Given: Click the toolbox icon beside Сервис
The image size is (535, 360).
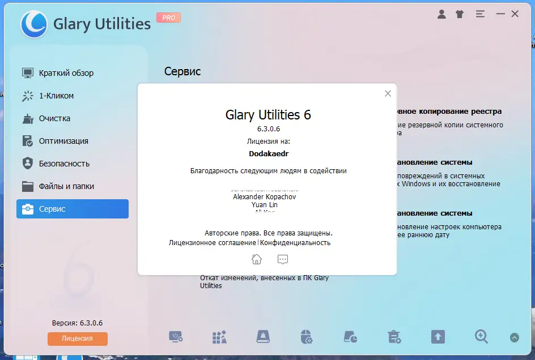Looking at the screenshot, I should point(28,209).
